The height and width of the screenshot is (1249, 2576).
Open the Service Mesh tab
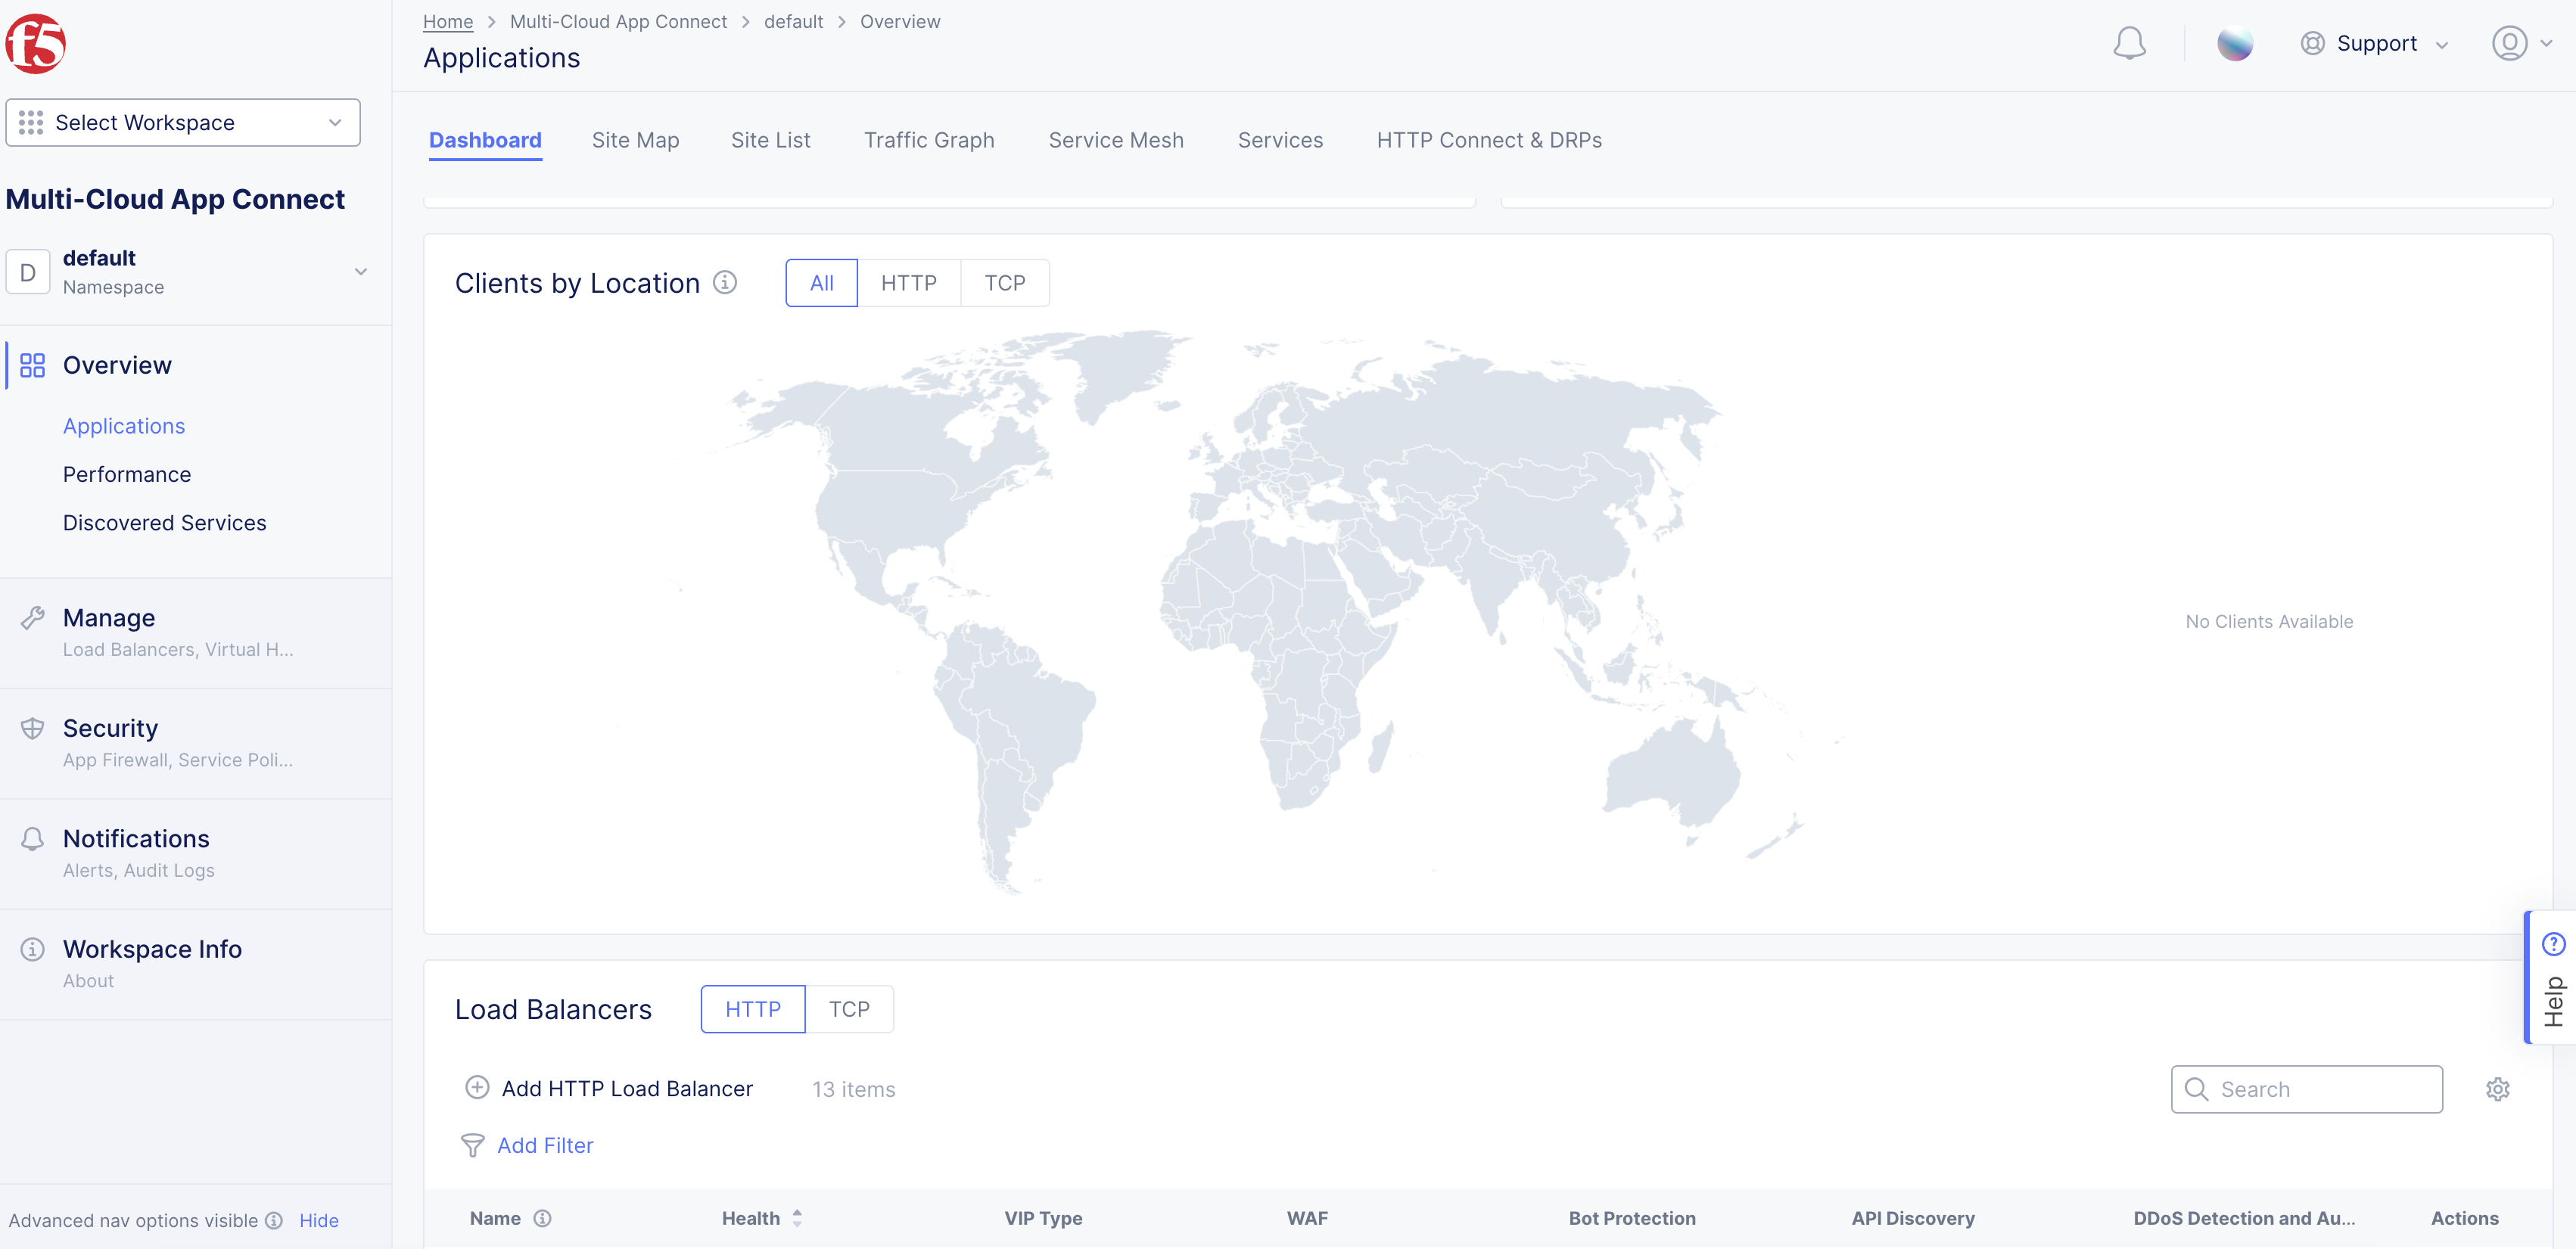(1116, 140)
